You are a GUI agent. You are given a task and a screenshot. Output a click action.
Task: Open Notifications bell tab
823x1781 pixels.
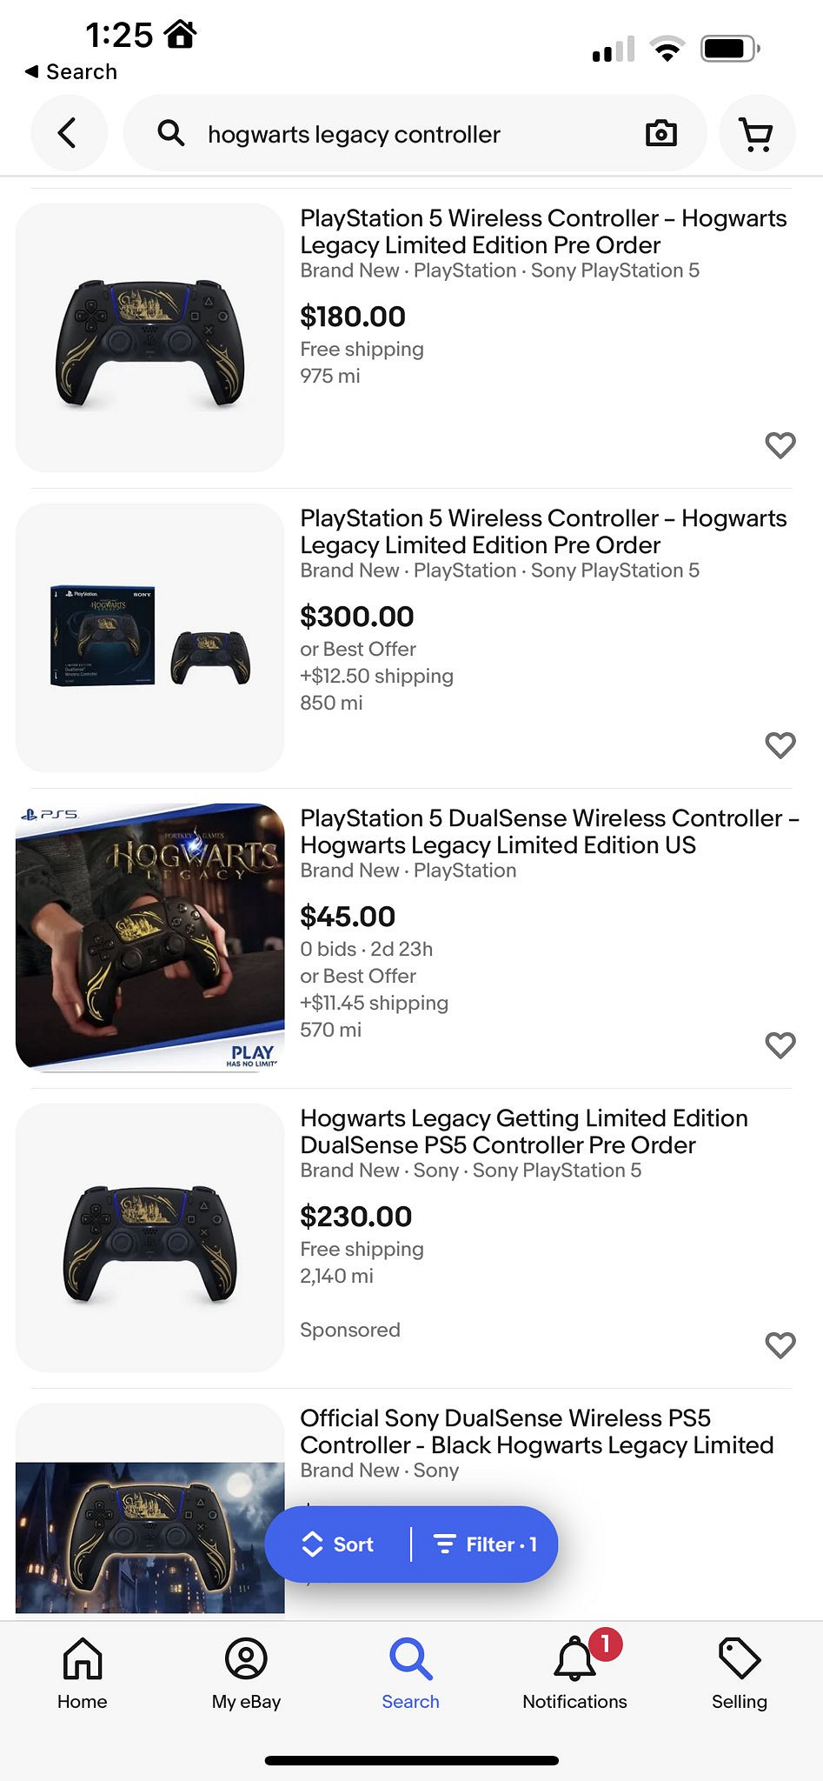coord(574,1672)
